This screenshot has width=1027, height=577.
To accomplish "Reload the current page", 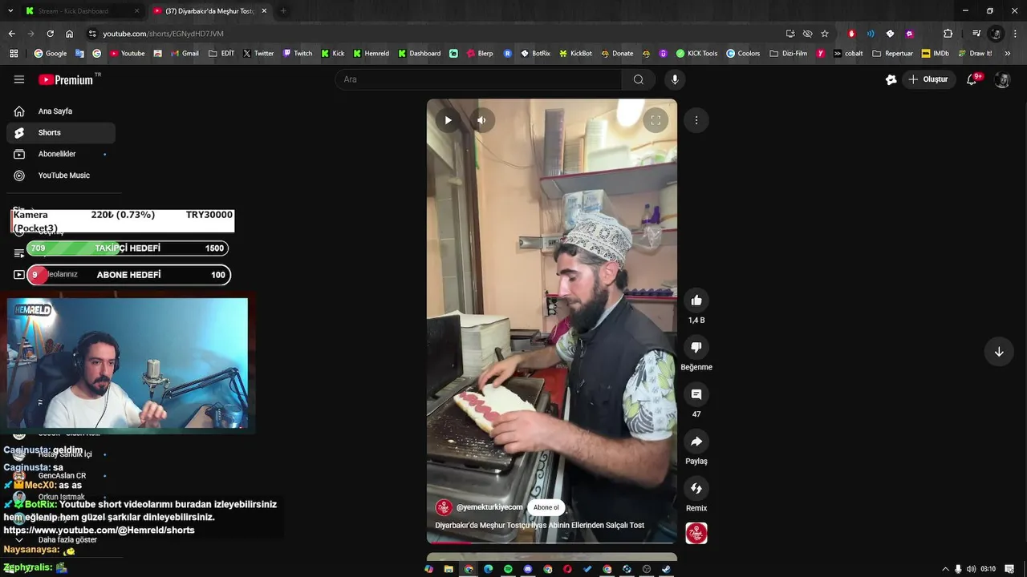I will point(50,34).
